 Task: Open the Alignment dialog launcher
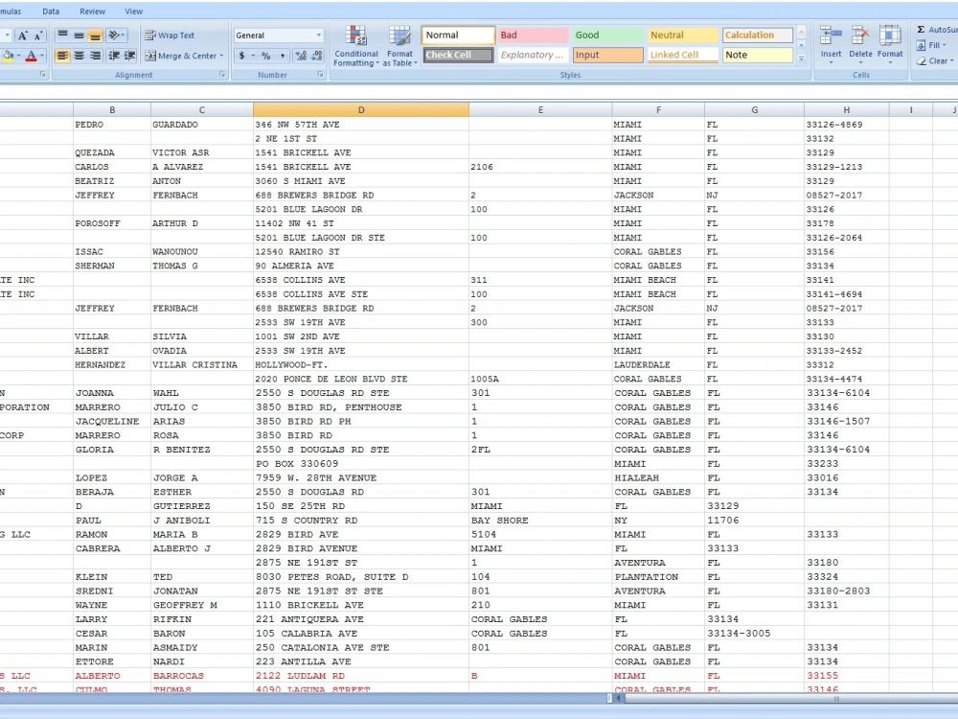coord(222,75)
